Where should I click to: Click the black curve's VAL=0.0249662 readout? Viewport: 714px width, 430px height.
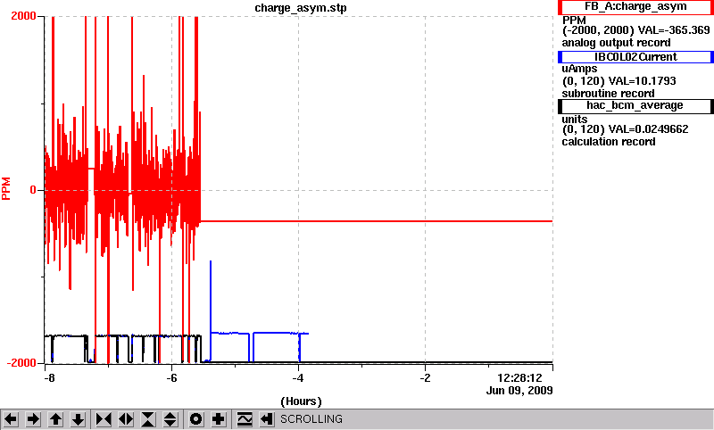pos(649,129)
